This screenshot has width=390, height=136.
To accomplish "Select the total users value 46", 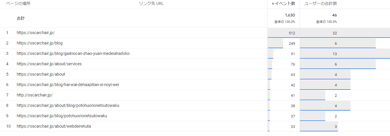I will click(x=335, y=15).
